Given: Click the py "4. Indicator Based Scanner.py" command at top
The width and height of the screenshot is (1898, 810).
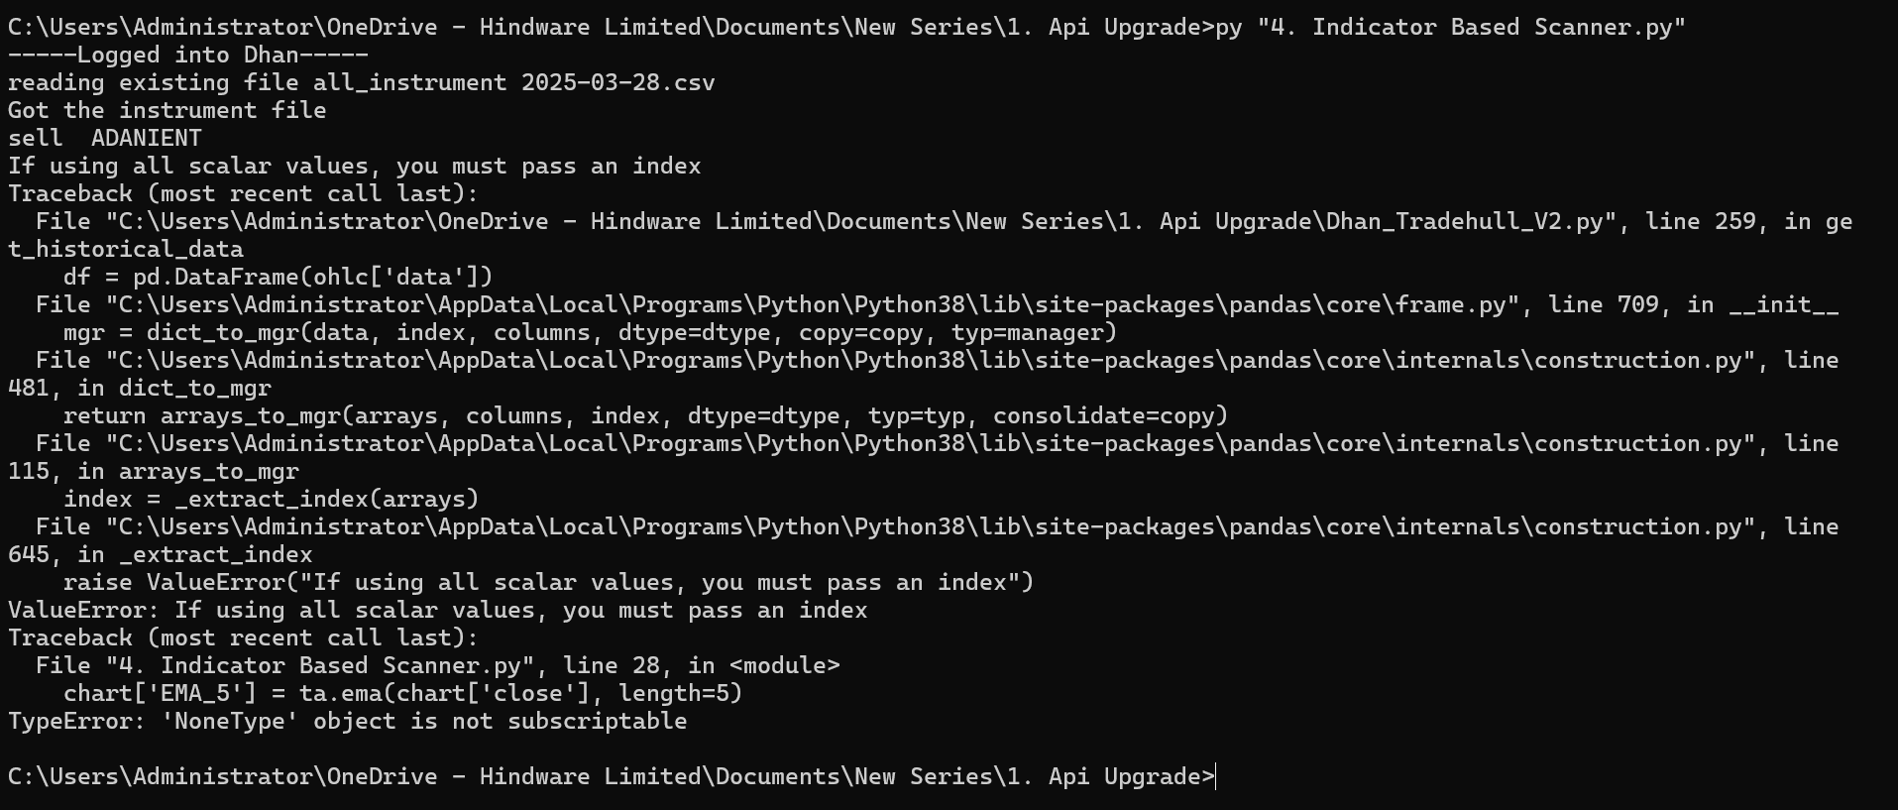Looking at the screenshot, I should (1450, 27).
